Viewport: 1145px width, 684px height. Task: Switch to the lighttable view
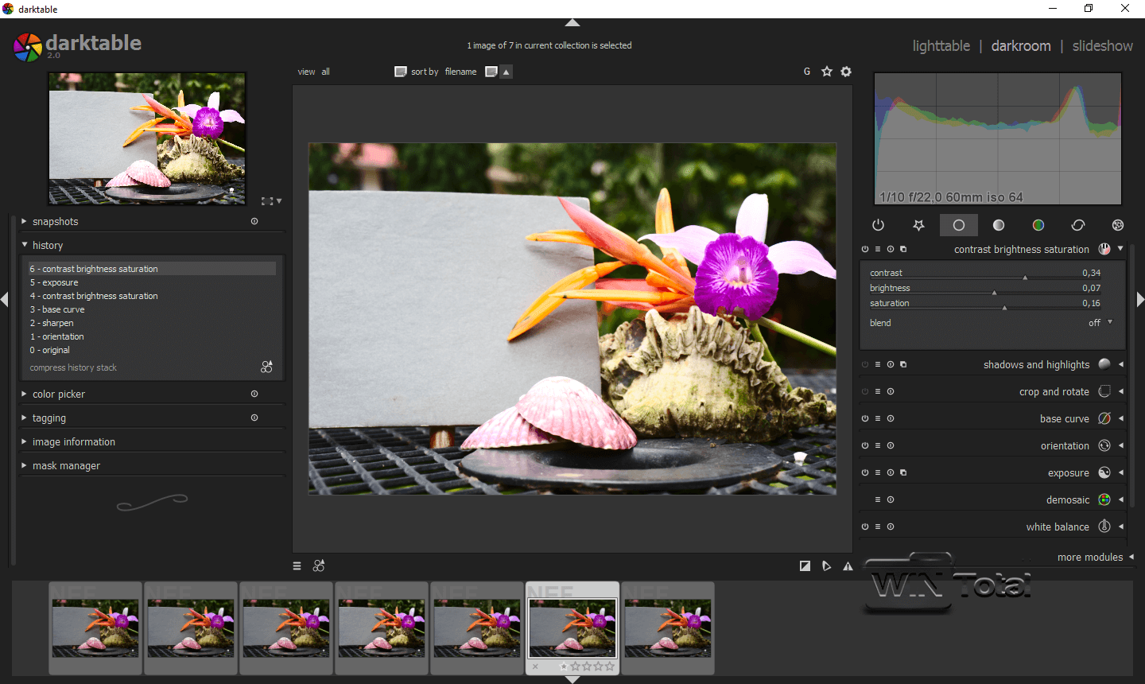941,46
